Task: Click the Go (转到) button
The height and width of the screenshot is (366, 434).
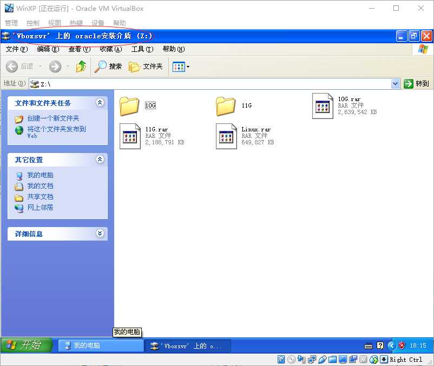Action: pyautogui.click(x=416, y=83)
